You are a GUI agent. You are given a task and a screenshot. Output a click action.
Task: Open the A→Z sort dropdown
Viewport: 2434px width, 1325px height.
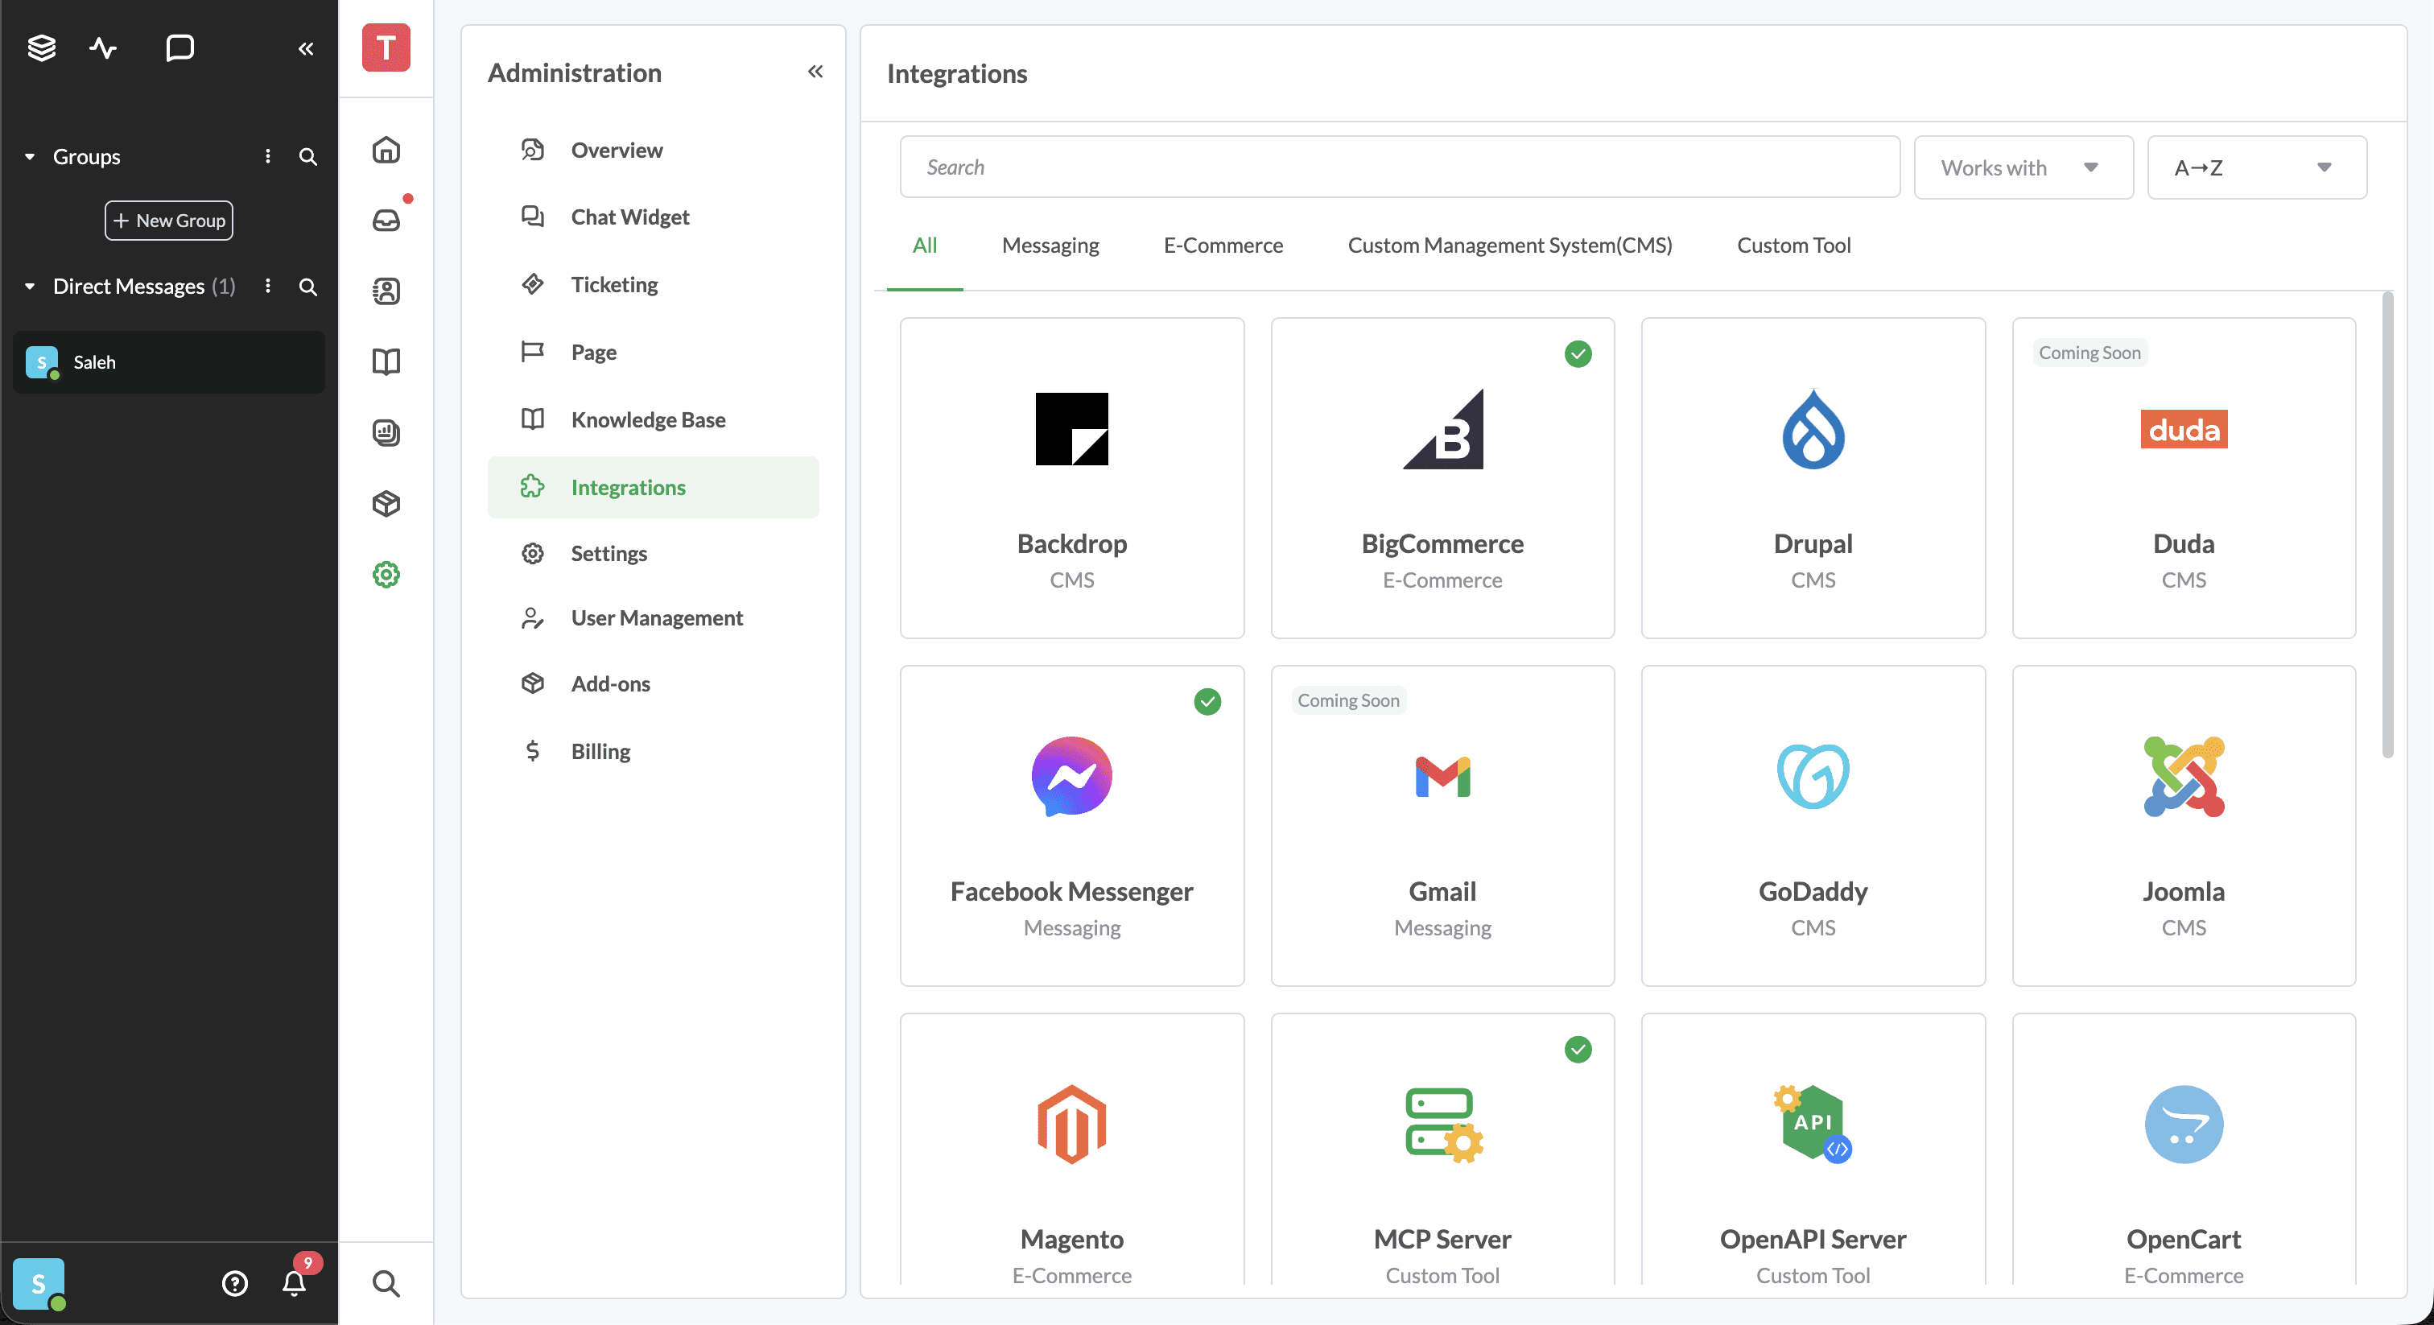click(2255, 167)
